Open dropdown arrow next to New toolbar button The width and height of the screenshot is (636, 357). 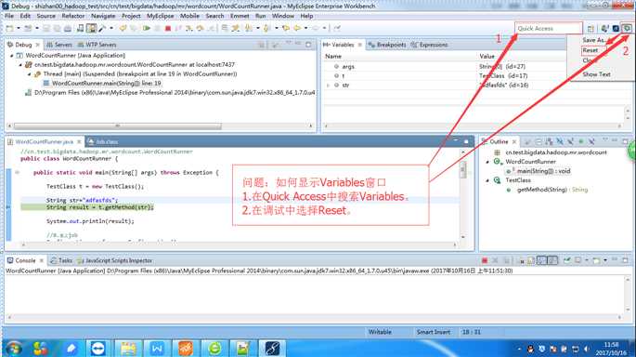[19, 28]
